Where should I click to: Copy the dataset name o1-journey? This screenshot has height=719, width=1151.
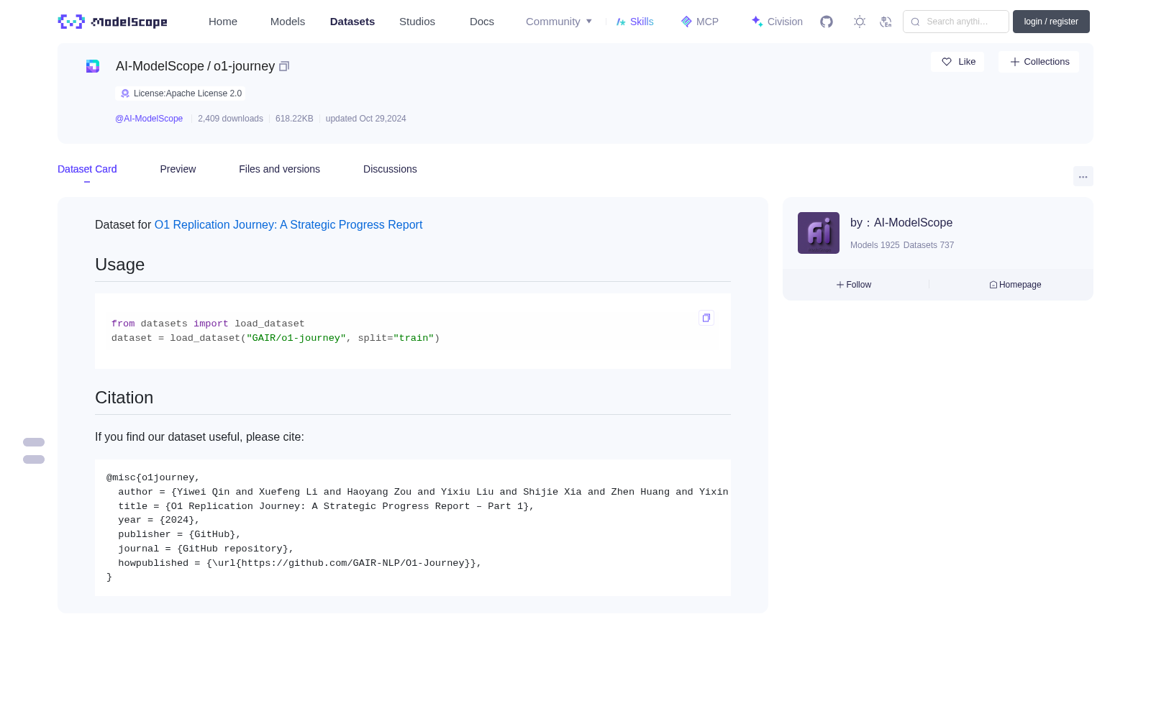tap(284, 66)
